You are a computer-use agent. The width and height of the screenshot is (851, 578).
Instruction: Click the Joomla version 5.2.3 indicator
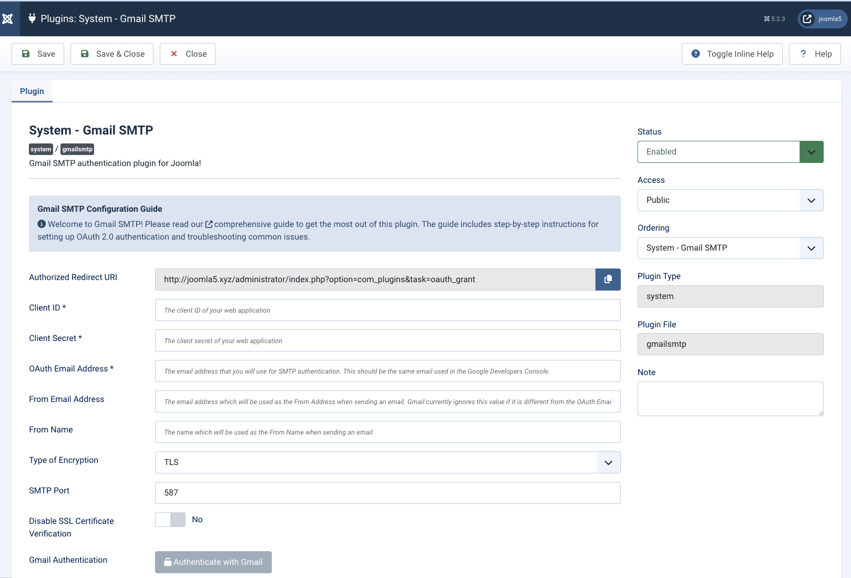pyautogui.click(x=774, y=19)
